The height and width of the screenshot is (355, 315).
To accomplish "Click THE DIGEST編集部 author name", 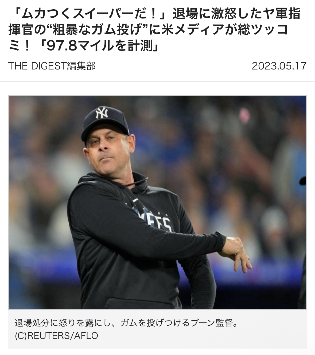I will point(52,66).
